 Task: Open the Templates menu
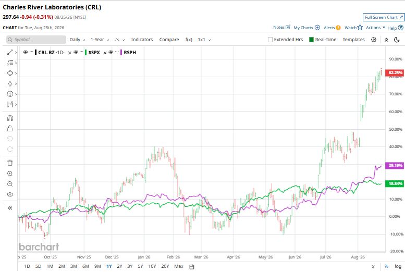point(353,40)
